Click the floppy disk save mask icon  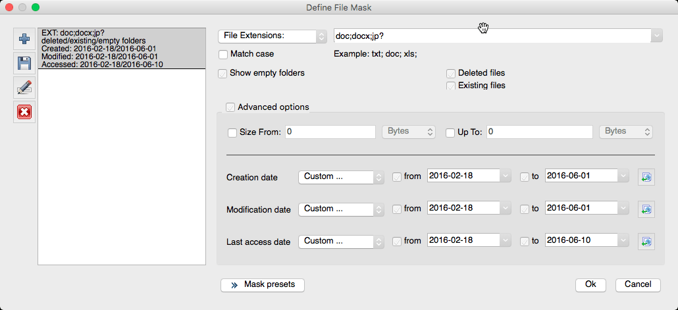pyautogui.click(x=24, y=63)
